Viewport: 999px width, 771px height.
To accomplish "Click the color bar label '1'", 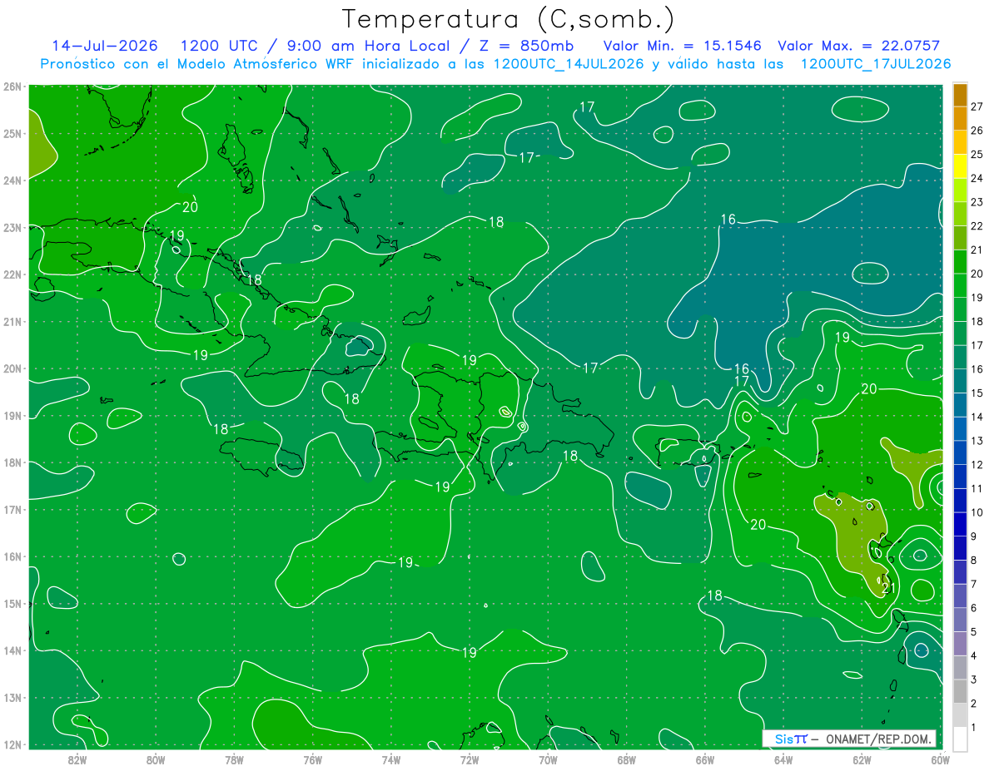I will (x=974, y=727).
